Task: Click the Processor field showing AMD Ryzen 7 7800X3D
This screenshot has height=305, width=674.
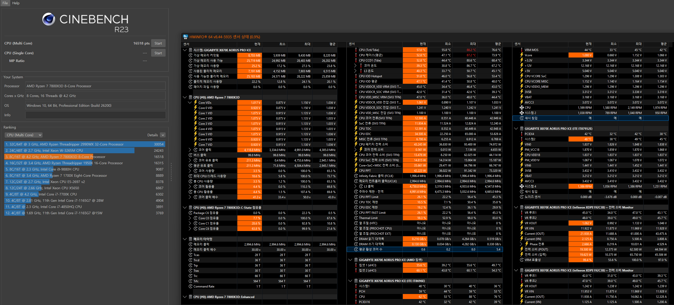Action: [x=95, y=86]
